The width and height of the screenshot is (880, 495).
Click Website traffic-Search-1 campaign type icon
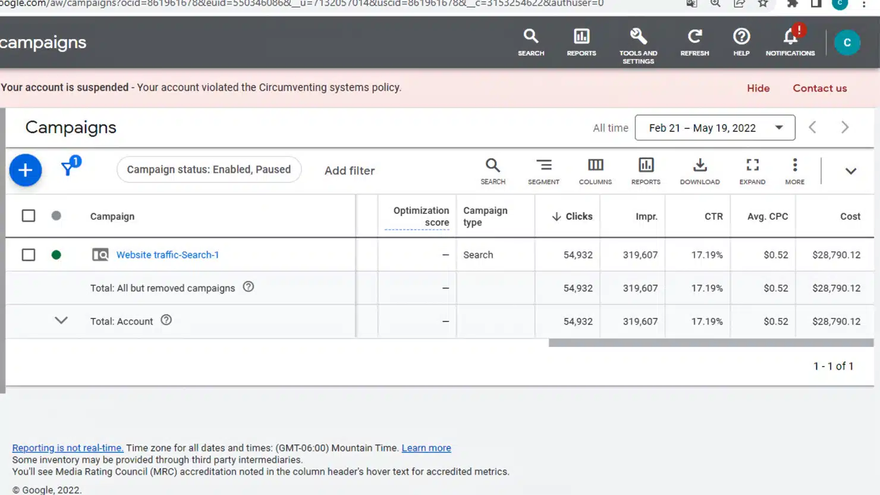100,255
